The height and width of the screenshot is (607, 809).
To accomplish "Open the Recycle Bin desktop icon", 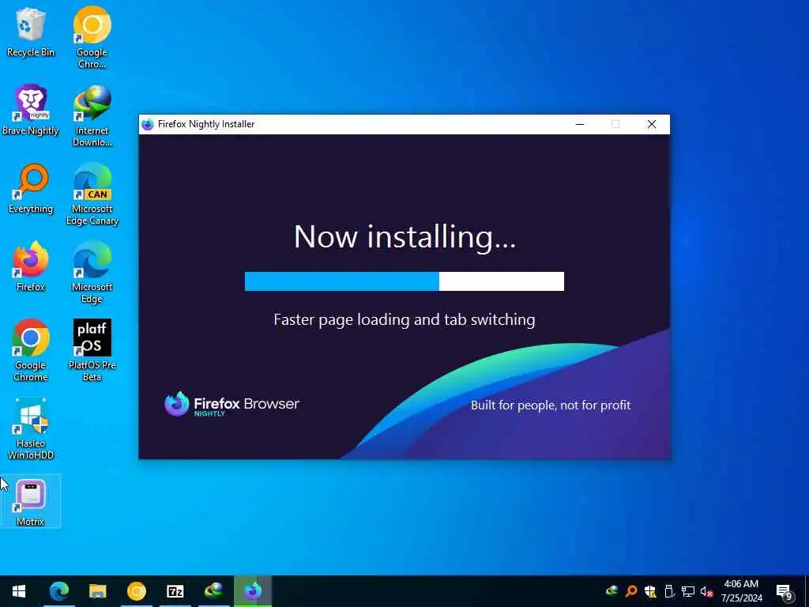I will [31, 33].
